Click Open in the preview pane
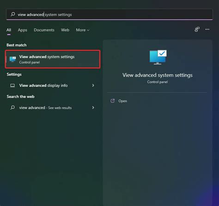The width and height of the screenshot is (219, 206). tap(122, 101)
